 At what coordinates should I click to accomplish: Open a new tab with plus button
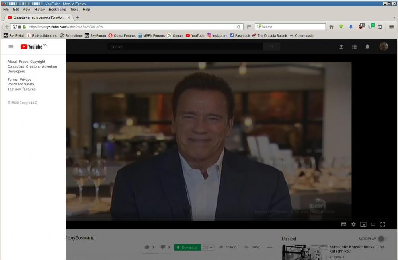click(78, 17)
